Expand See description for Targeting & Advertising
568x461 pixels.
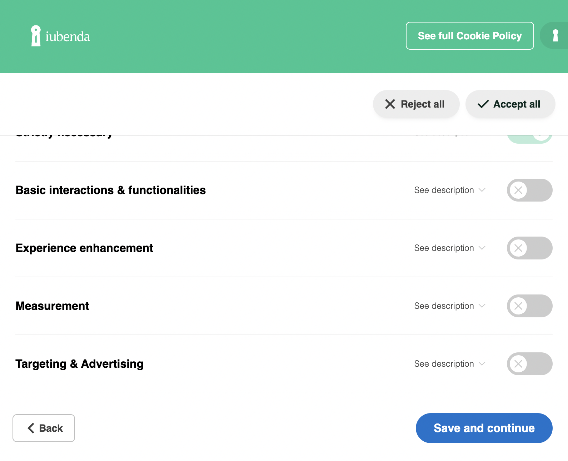[x=449, y=364]
